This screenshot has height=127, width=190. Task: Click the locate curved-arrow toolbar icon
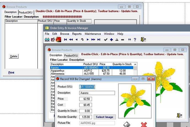[x=82, y=39]
